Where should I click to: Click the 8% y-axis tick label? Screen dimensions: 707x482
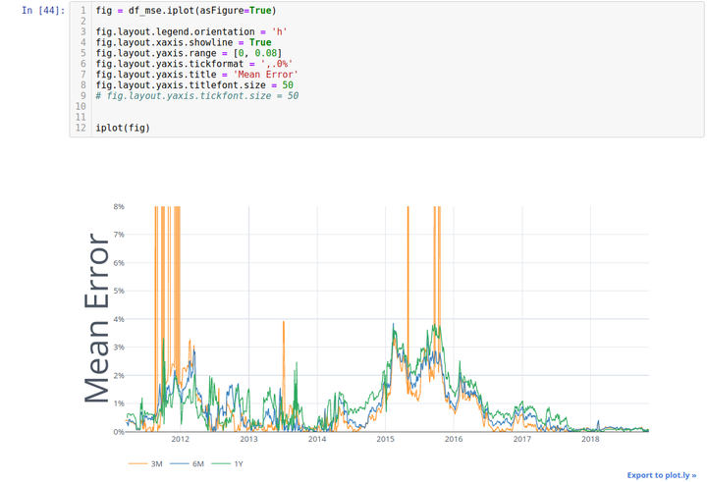pyautogui.click(x=119, y=206)
